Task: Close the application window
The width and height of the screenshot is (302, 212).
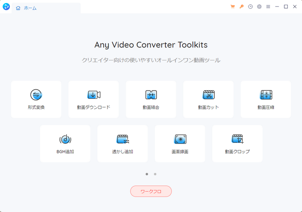Action: tap(295, 7)
